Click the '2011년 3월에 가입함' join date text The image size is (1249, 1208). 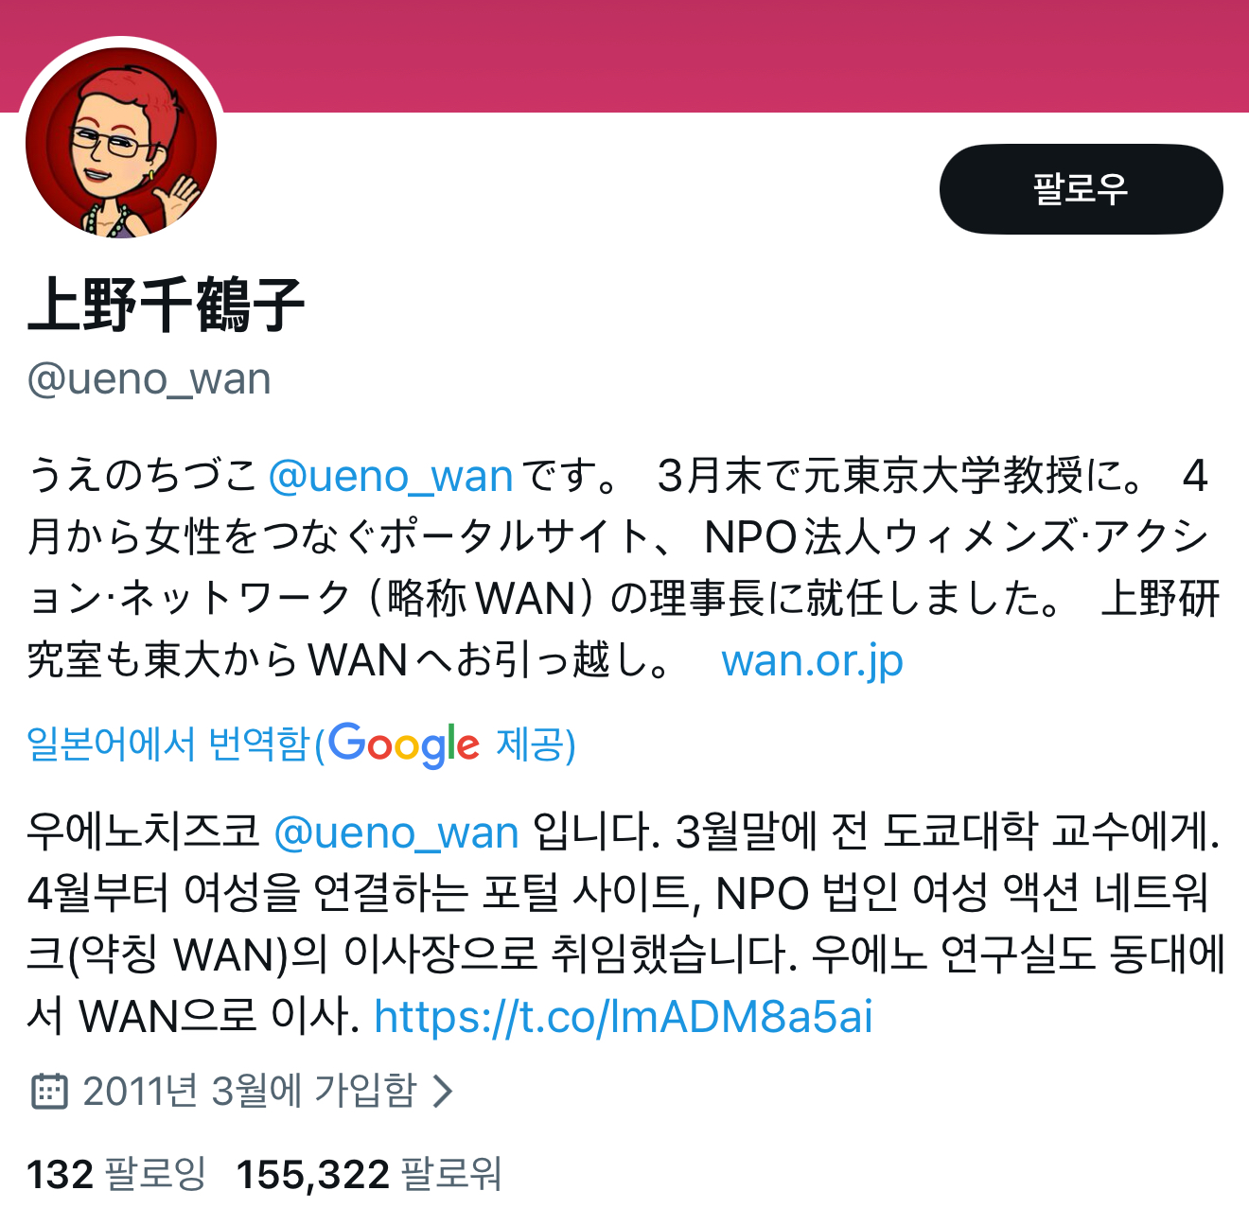coord(249,1091)
